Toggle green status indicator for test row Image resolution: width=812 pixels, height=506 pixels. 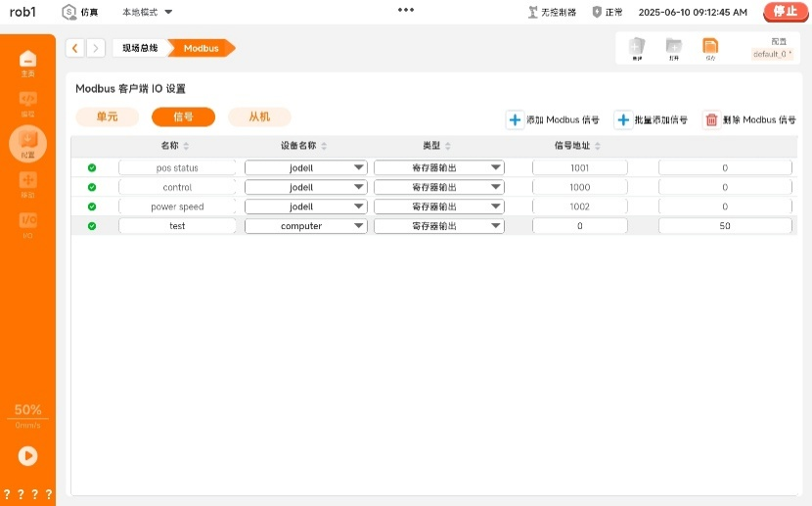92,226
